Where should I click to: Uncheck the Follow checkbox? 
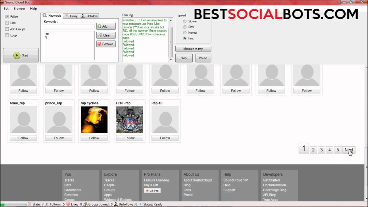click(7, 17)
